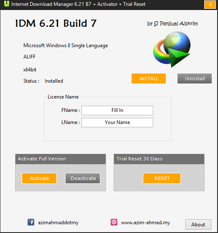The image size is (218, 233).
Task: Click the 'FName :' label
Action: 71,110
